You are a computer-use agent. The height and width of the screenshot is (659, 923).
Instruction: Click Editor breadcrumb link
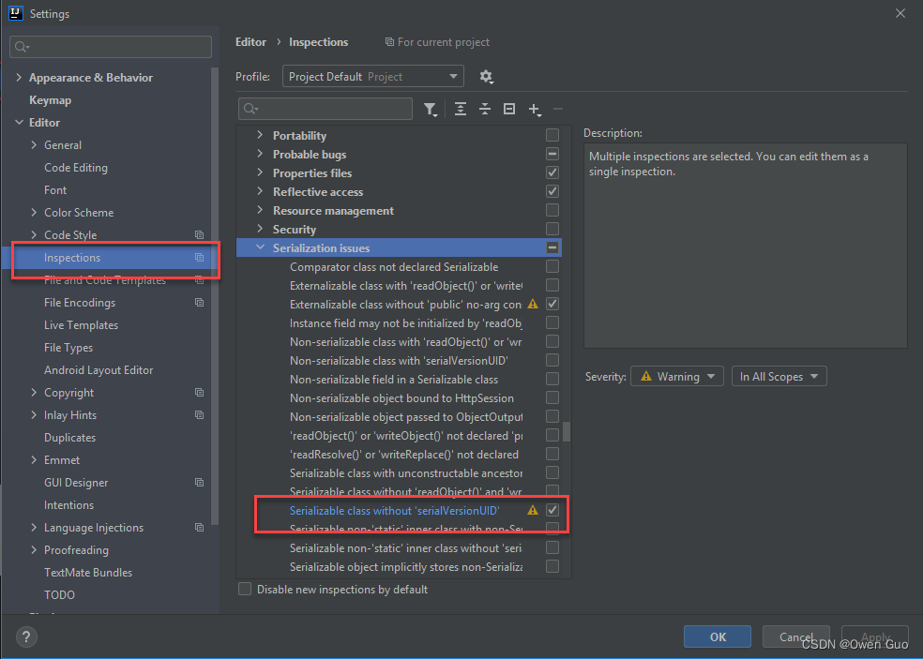pos(250,42)
